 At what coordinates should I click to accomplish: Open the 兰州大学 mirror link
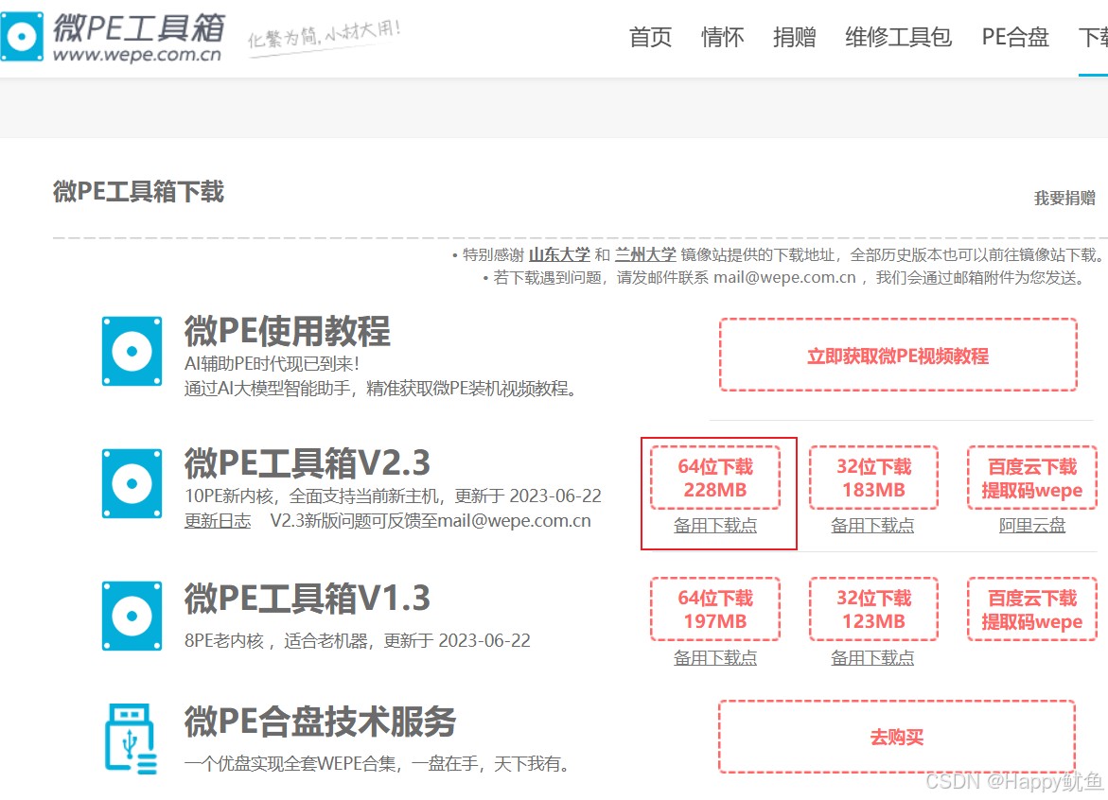click(645, 255)
